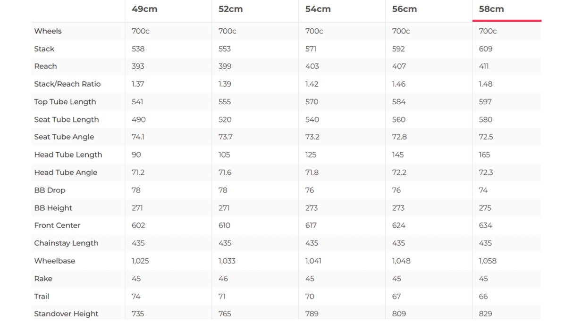Select the Front Center row label
The height and width of the screenshot is (322, 573).
click(x=57, y=225)
